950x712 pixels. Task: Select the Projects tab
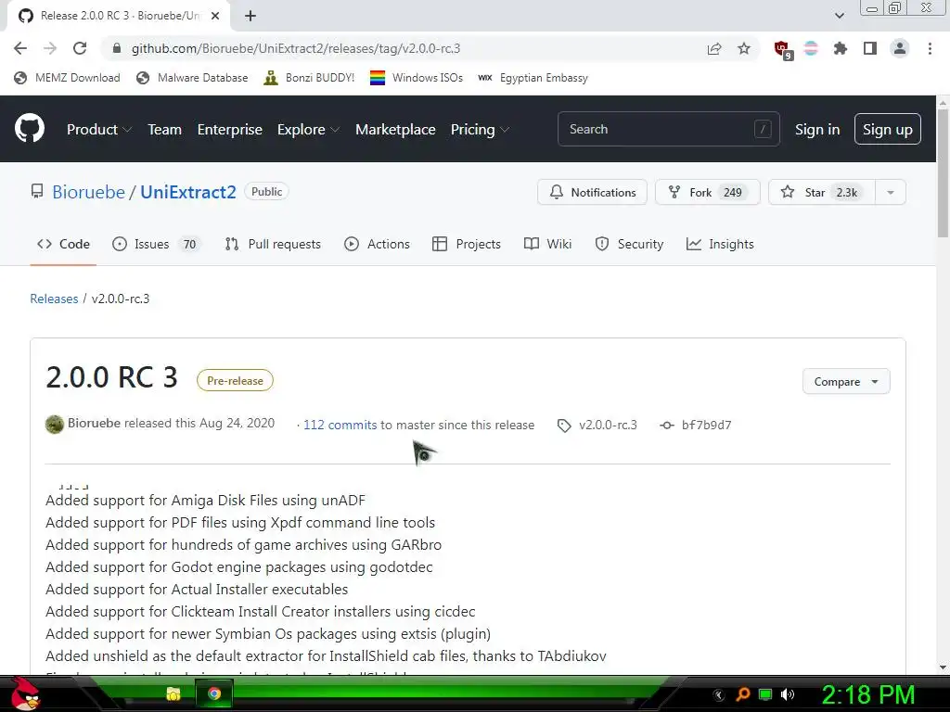pyautogui.click(x=467, y=244)
